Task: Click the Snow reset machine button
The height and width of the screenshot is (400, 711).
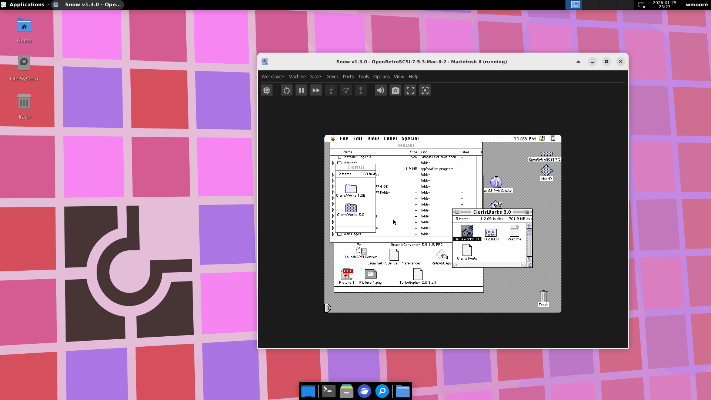Action: click(x=286, y=90)
